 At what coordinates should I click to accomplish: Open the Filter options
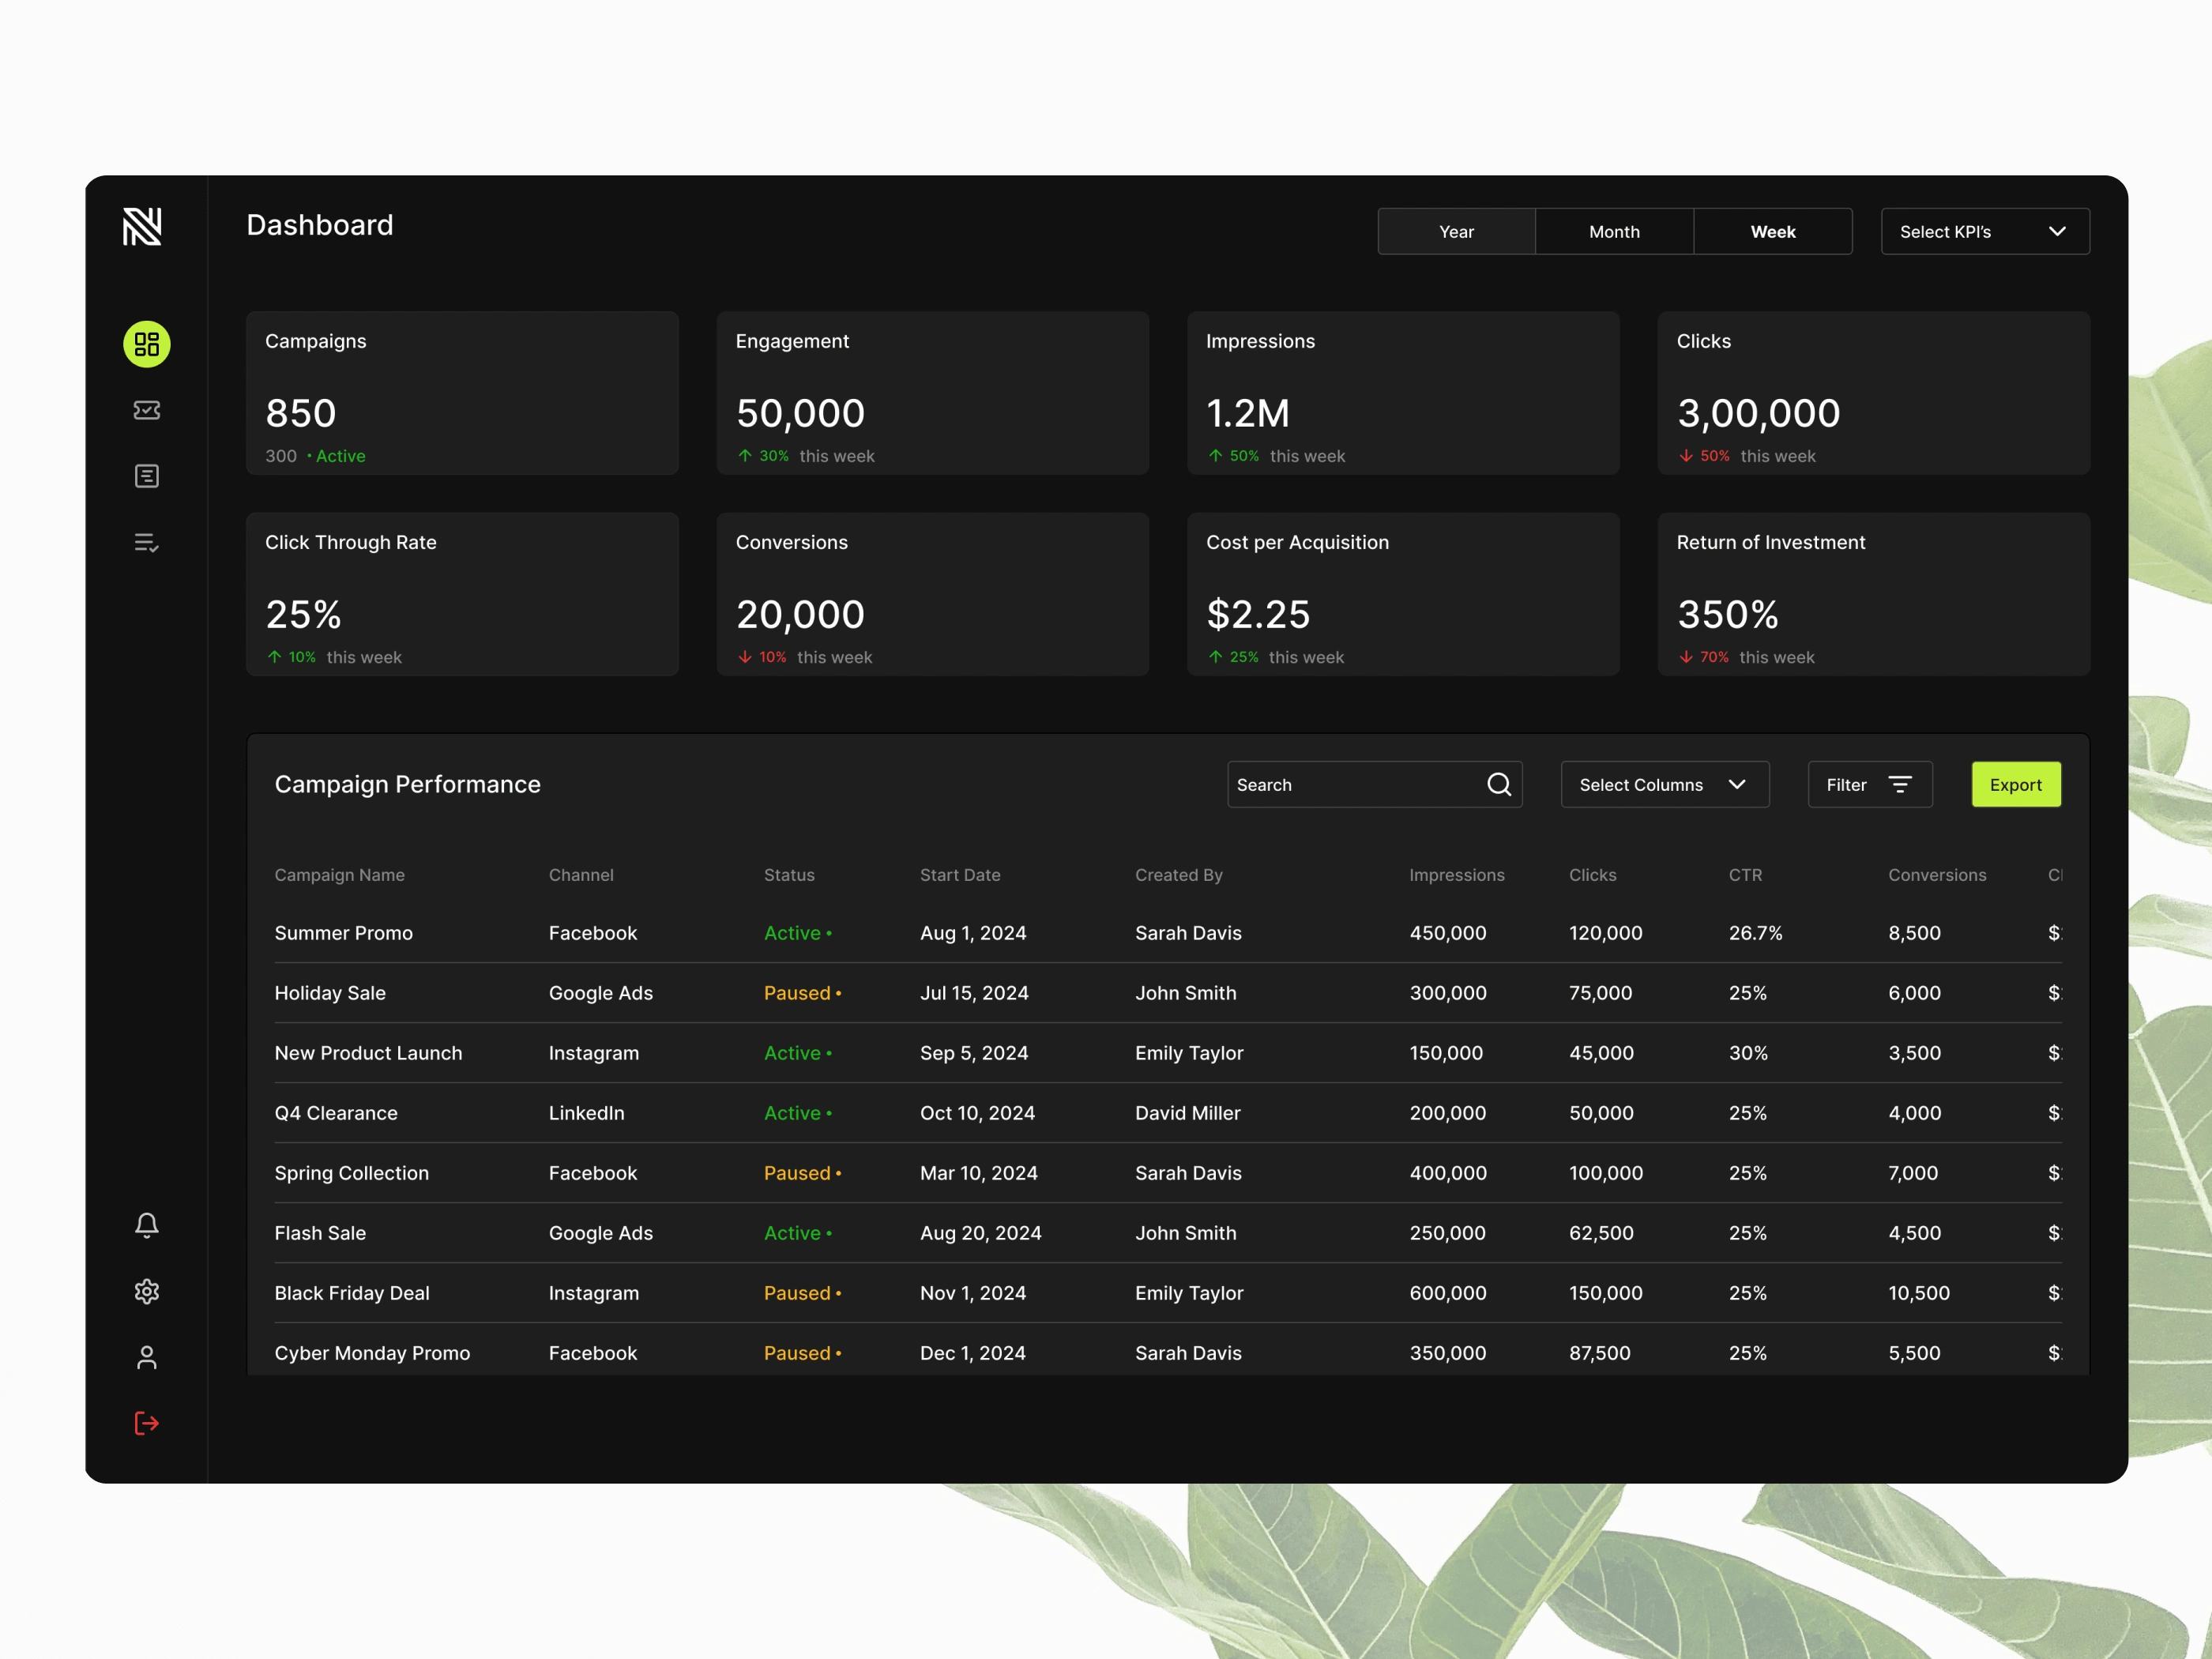tap(1869, 785)
